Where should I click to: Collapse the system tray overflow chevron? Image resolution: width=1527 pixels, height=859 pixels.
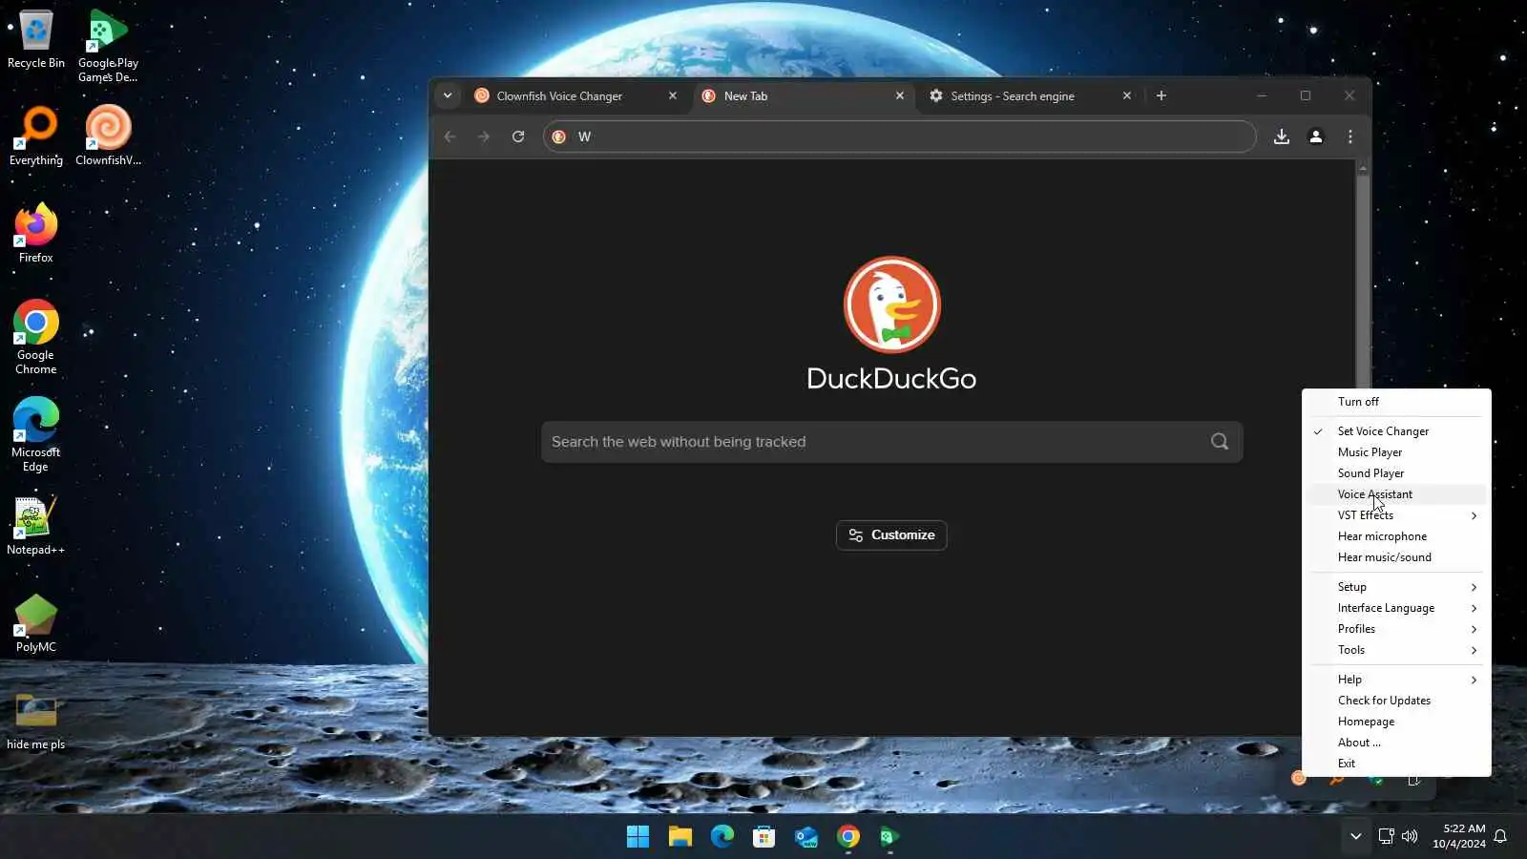(1355, 837)
